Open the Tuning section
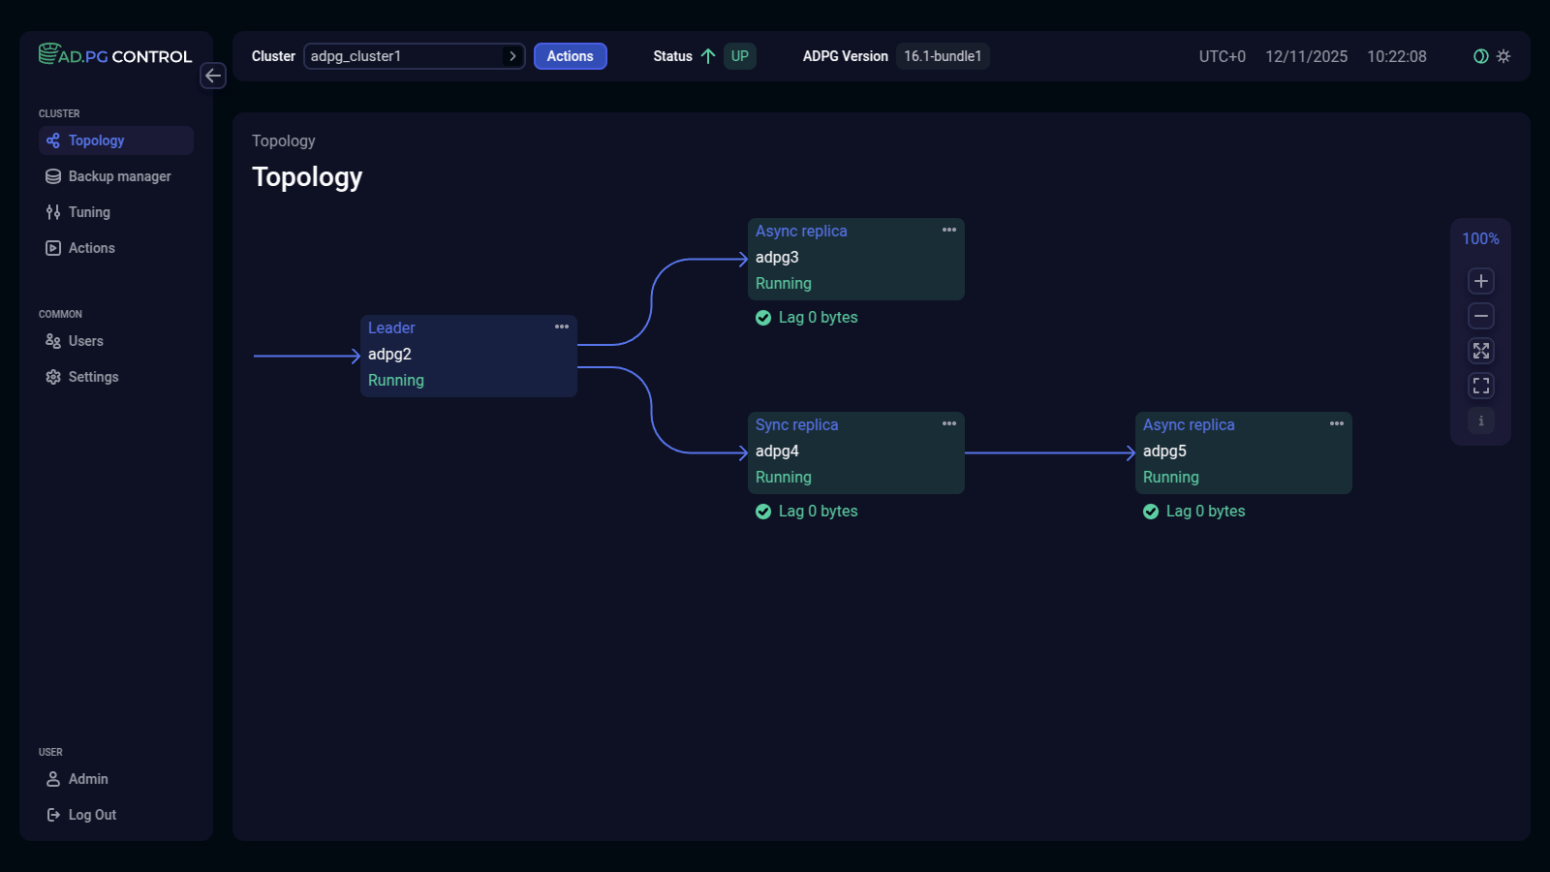 (89, 212)
